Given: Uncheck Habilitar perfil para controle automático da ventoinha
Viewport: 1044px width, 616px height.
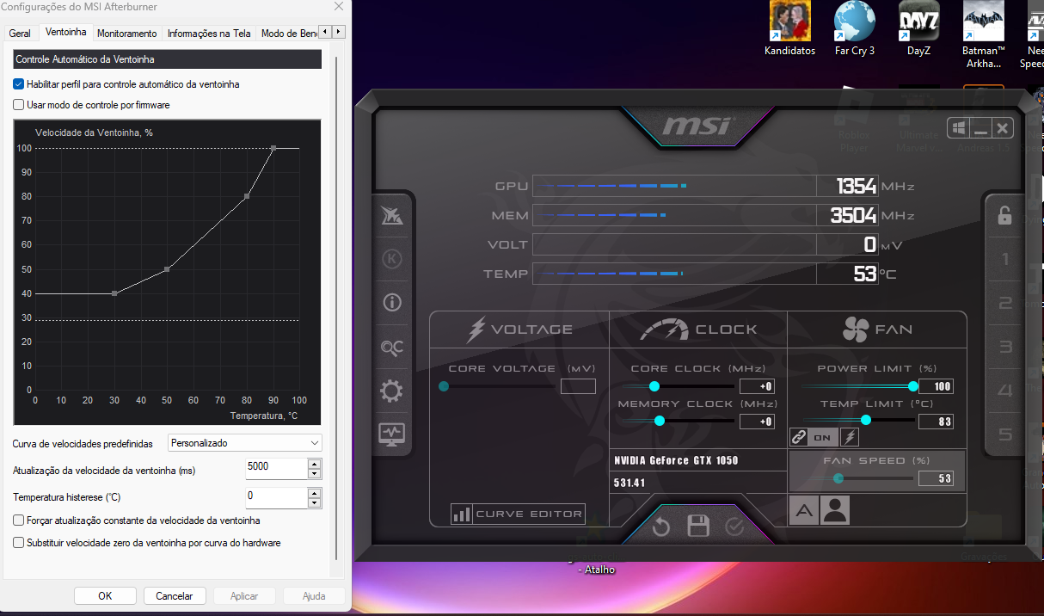Looking at the screenshot, I should coord(19,84).
